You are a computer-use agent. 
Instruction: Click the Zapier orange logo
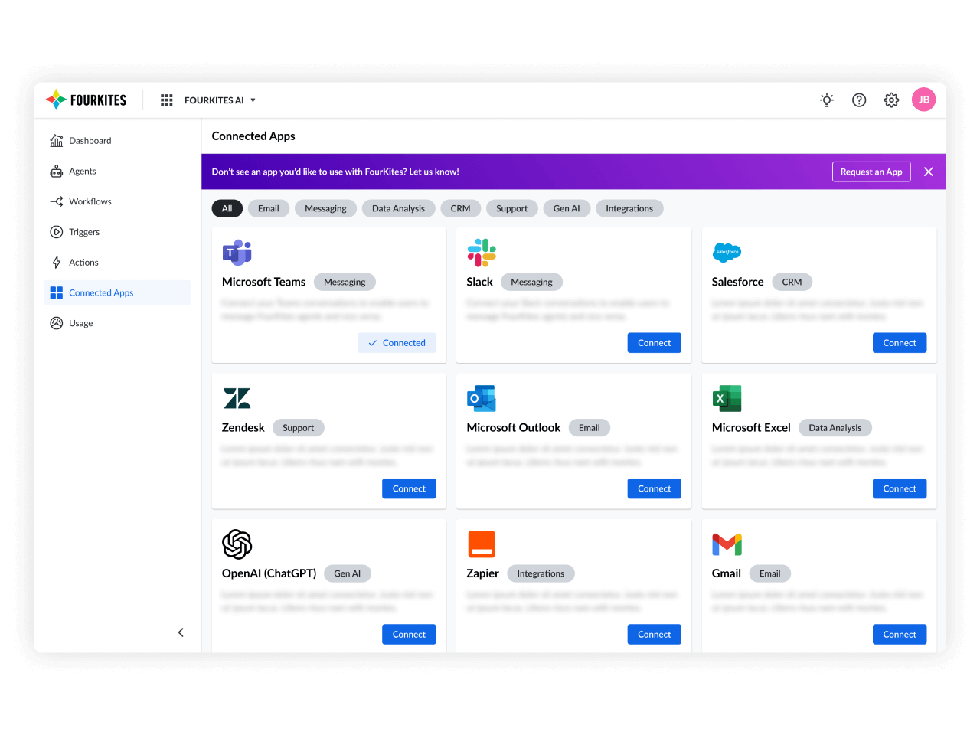(482, 544)
